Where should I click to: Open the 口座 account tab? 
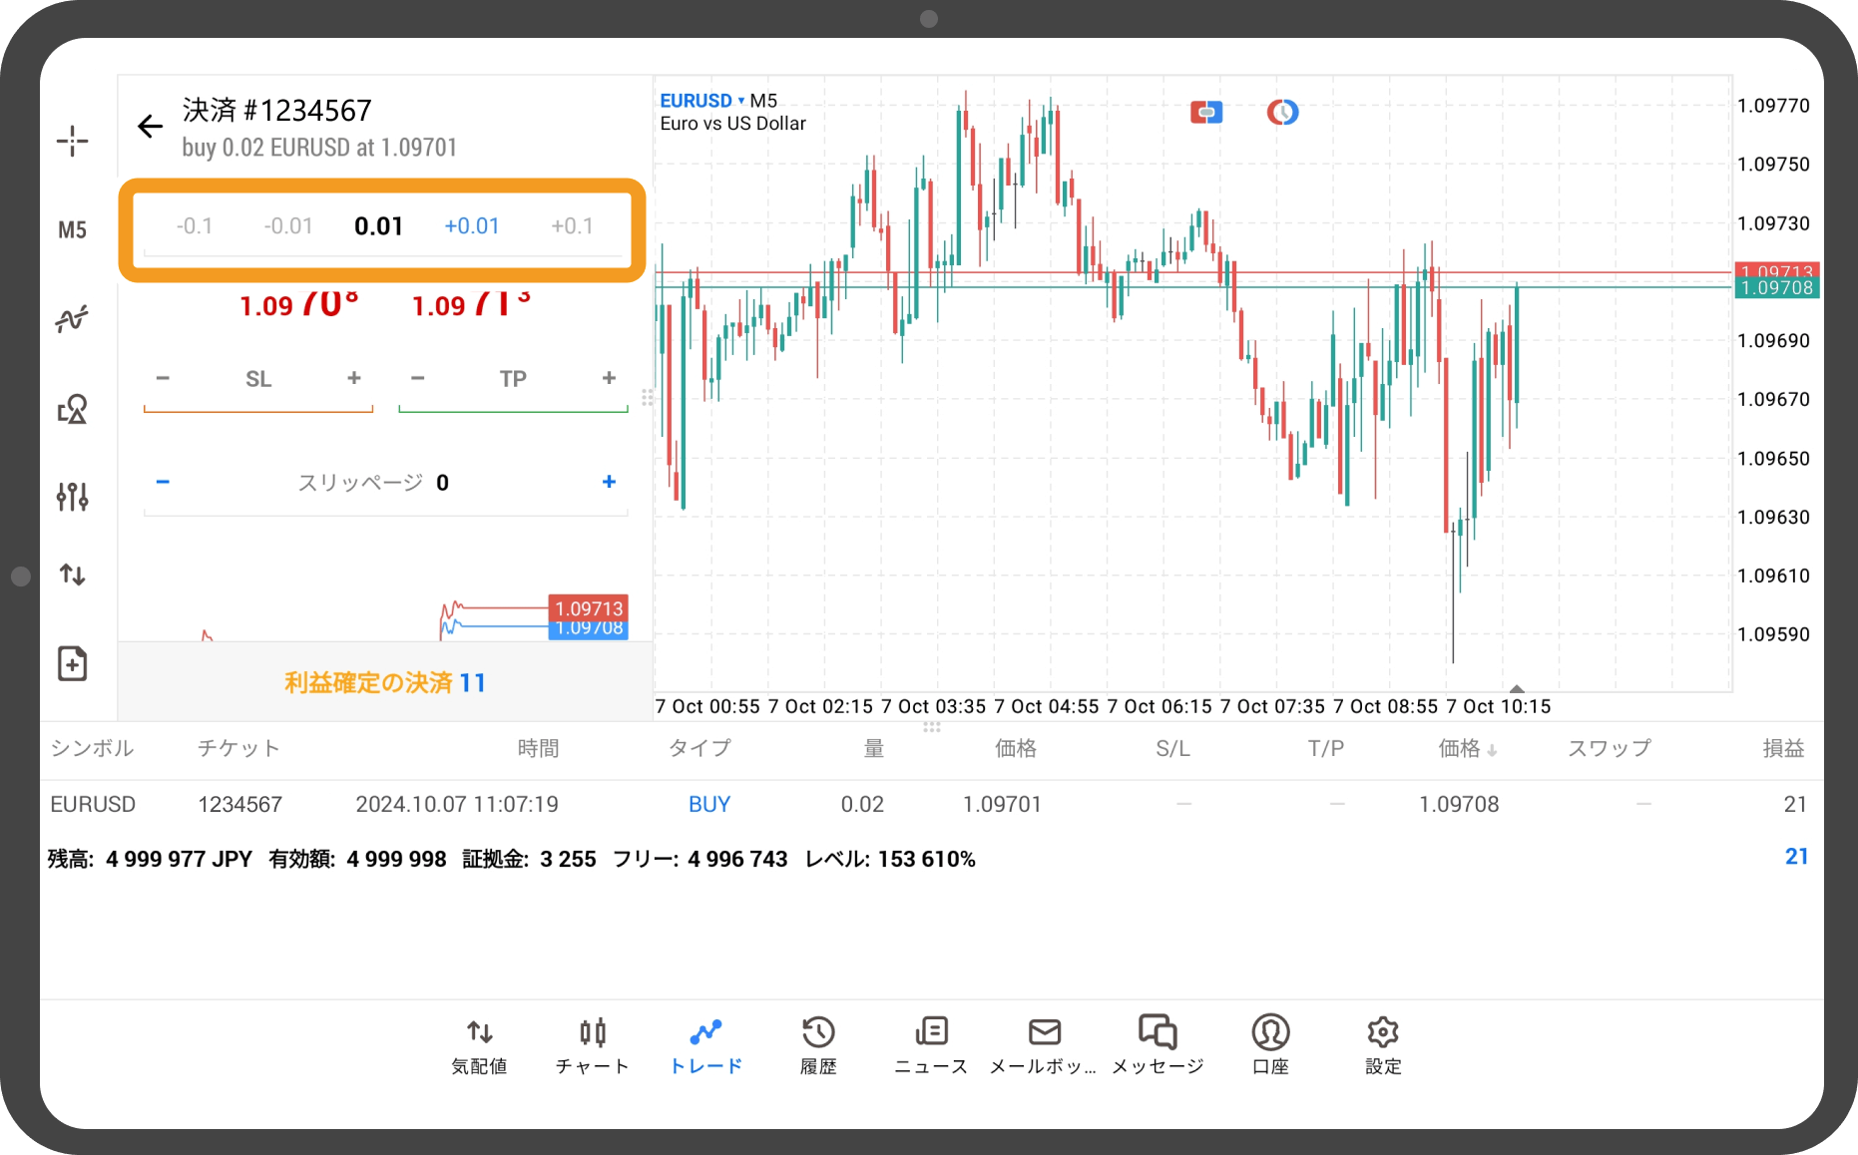click(1270, 1045)
